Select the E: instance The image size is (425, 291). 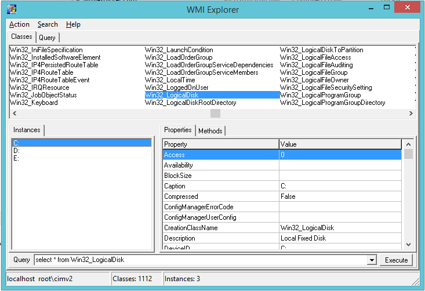coord(82,158)
